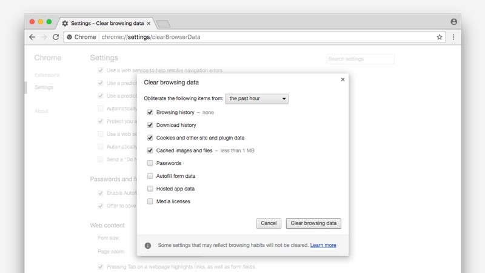The height and width of the screenshot is (273, 485).
Task: Go back with the browser back arrow
Action: 32,37
